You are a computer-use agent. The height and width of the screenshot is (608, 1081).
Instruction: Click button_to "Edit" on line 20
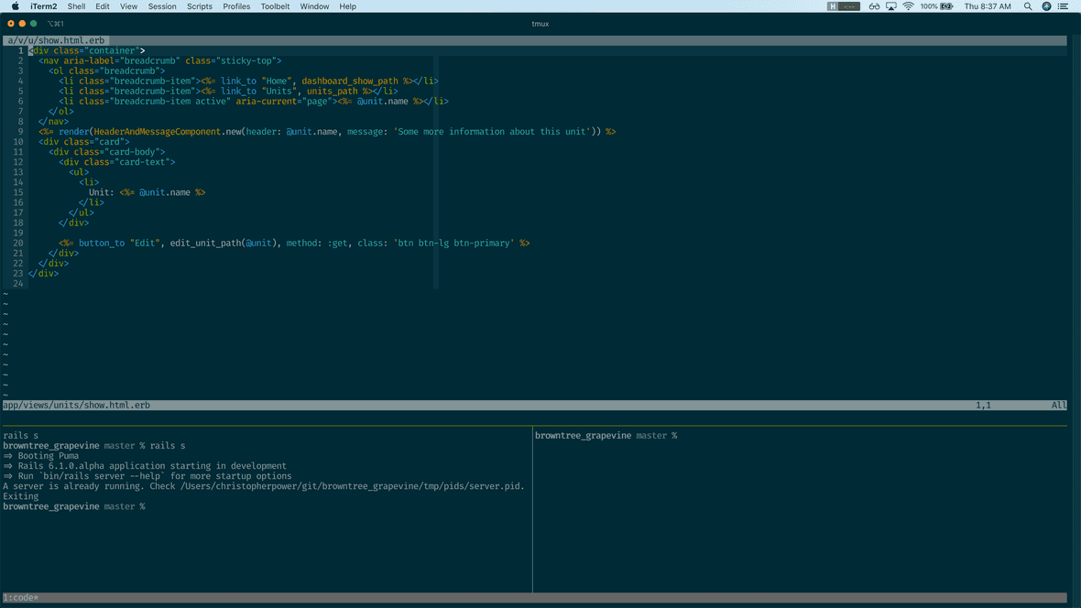point(118,244)
